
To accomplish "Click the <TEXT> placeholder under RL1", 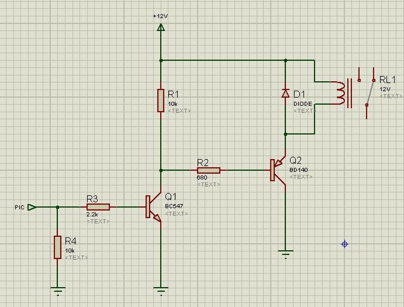I will point(391,96).
